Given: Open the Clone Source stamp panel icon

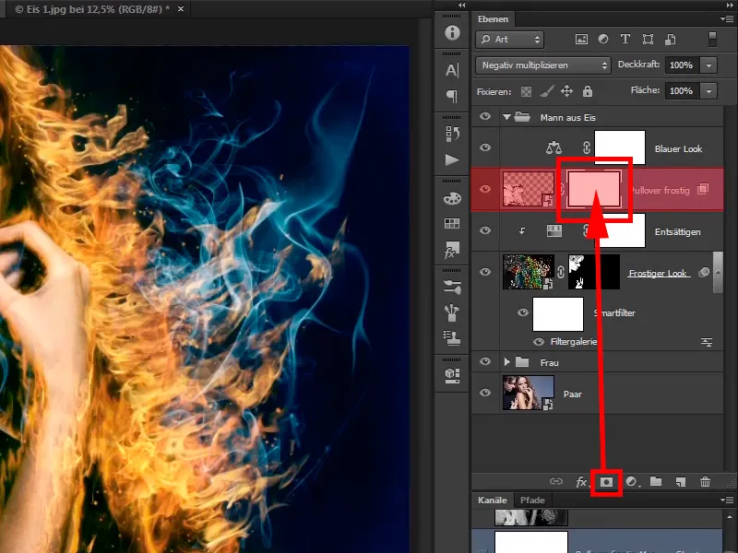Looking at the screenshot, I should 452,338.
